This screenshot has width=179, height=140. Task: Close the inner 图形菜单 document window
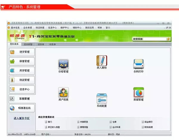point(170,28)
